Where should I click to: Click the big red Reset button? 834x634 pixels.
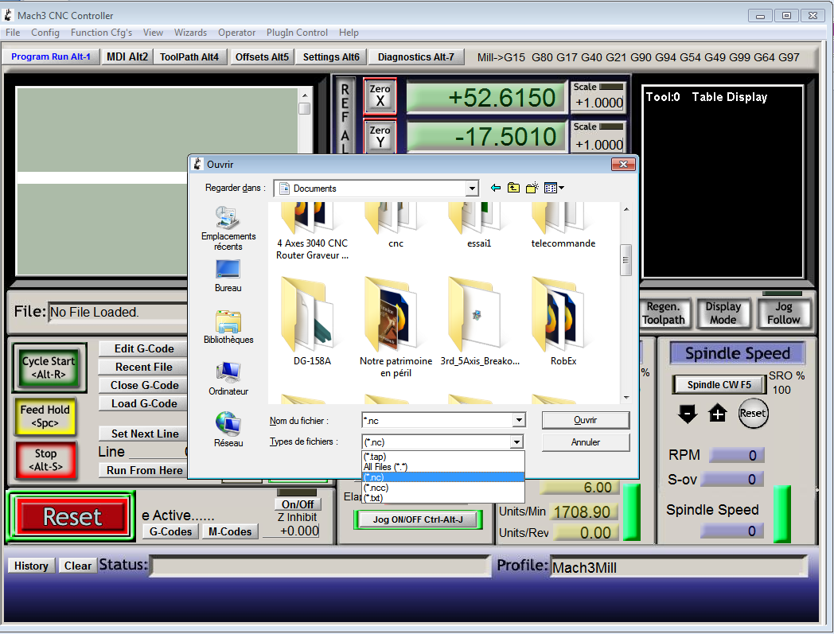click(x=72, y=516)
